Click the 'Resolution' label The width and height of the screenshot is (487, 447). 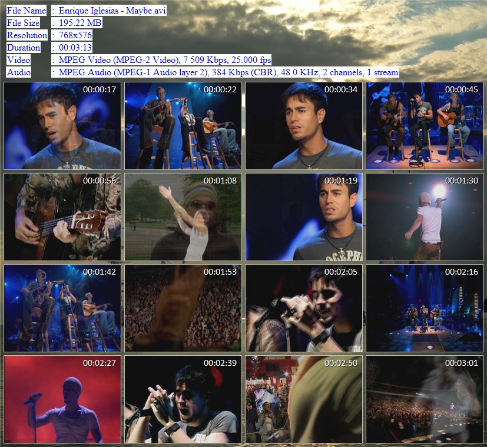click(27, 35)
